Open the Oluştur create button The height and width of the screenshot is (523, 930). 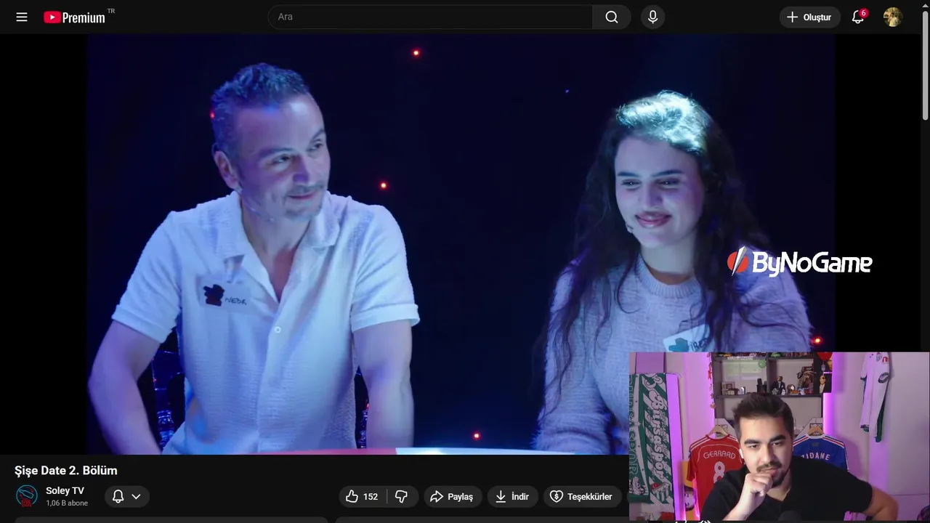click(810, 17)
